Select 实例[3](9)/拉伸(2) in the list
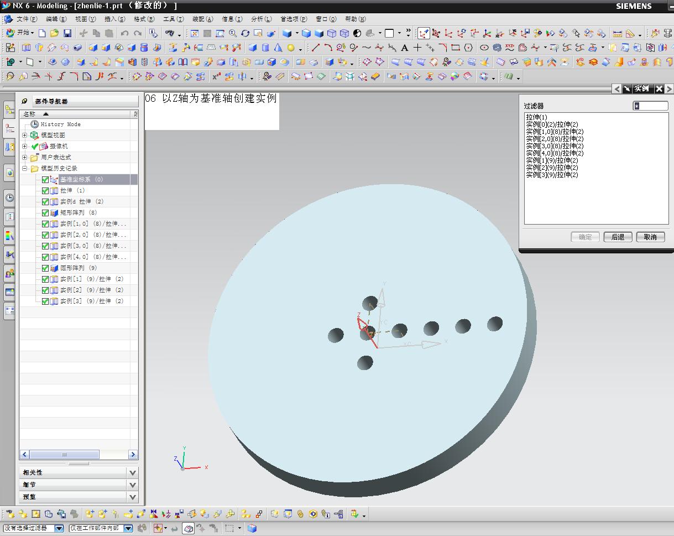674x536 pixels. pyautogui.click(x=552, y=175)
